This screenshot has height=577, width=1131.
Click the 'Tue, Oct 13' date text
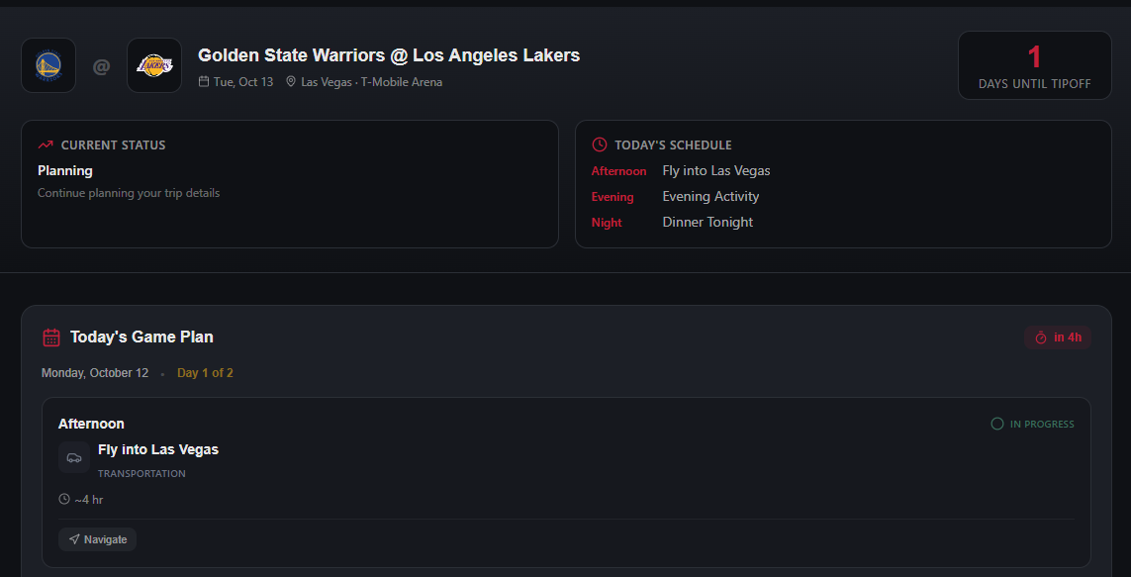[x=243, y=81]
